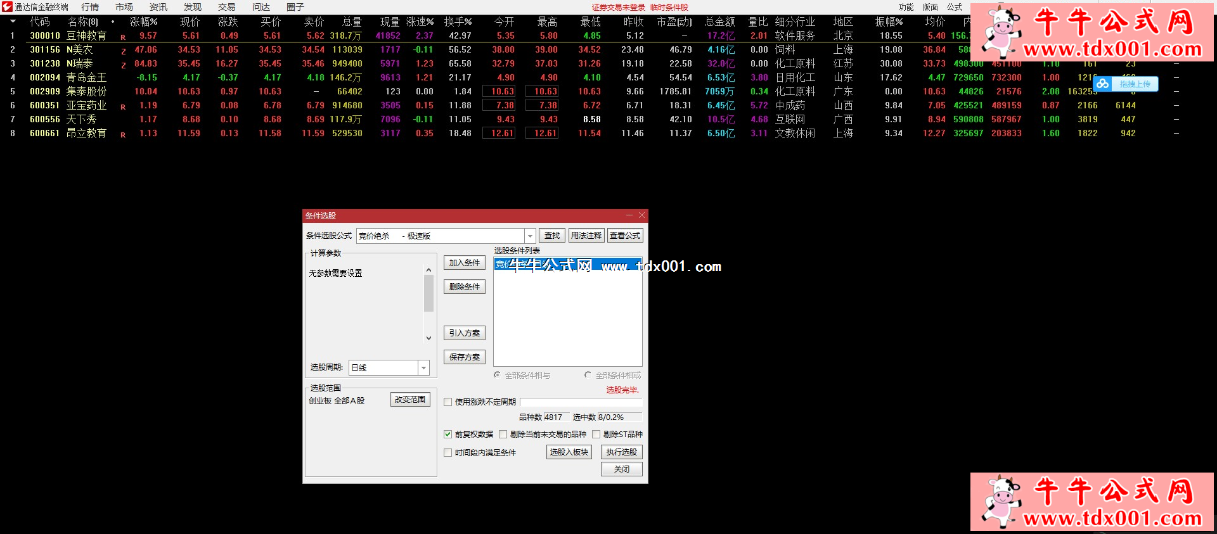
Task: Click scroll-up arrow in 计算参数 panel
Action: tap(429, 270)
